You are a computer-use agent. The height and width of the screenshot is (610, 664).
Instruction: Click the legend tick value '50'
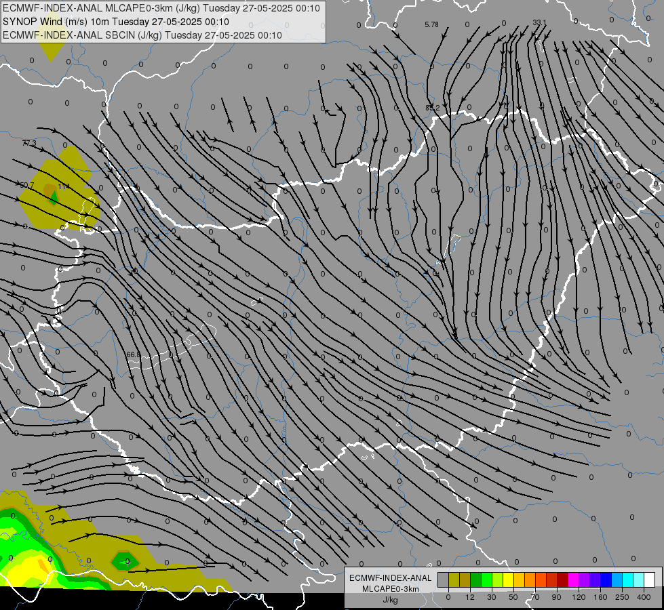pyautogui.click(x=513, y=597)
